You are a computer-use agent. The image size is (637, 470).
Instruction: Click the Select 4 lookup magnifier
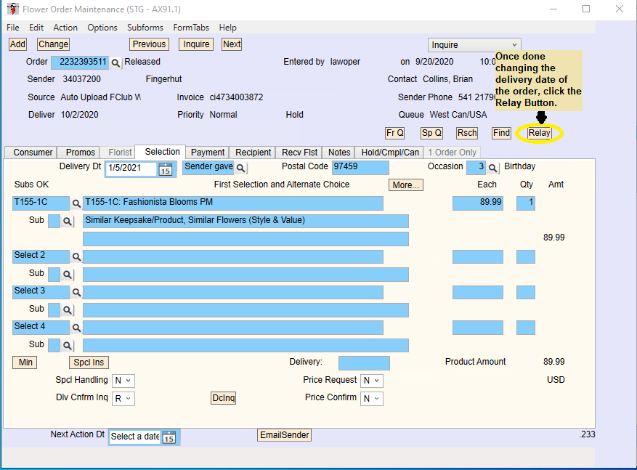click(x=76, y=328)
